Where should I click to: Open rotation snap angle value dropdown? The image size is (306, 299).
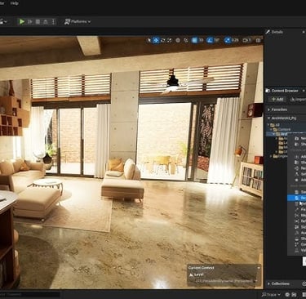[x=216, y=40]
